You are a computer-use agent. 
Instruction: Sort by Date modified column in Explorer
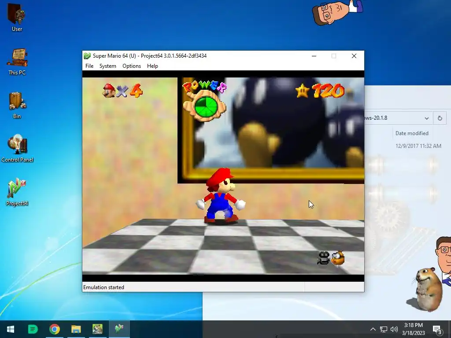[412, 133]
